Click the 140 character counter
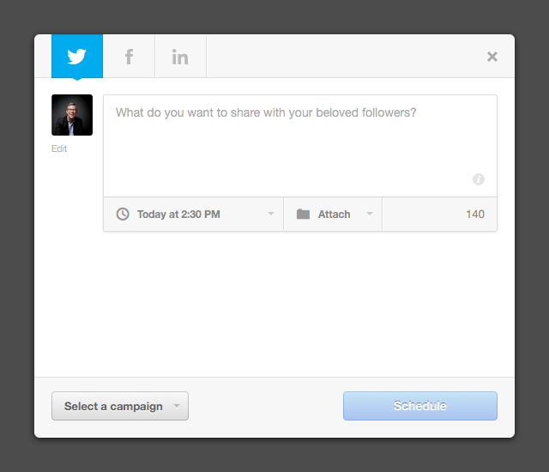This screenshot has width=549, height=472. 475,214
